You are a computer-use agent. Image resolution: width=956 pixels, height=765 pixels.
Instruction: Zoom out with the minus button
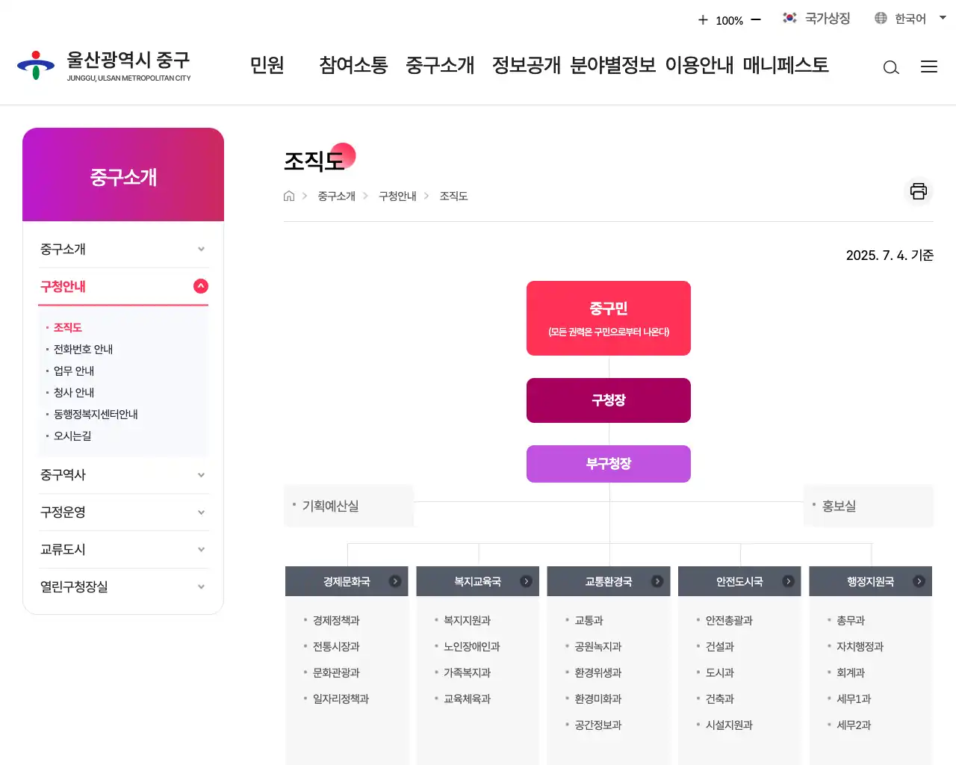(x=756, y=18)
